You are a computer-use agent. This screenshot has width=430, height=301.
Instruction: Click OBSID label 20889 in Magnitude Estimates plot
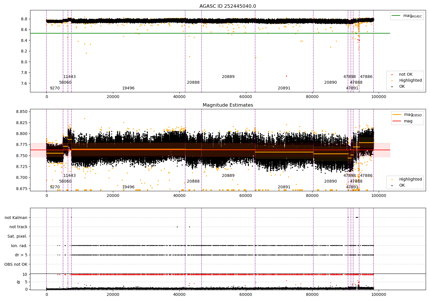click(x=228, y=175)
